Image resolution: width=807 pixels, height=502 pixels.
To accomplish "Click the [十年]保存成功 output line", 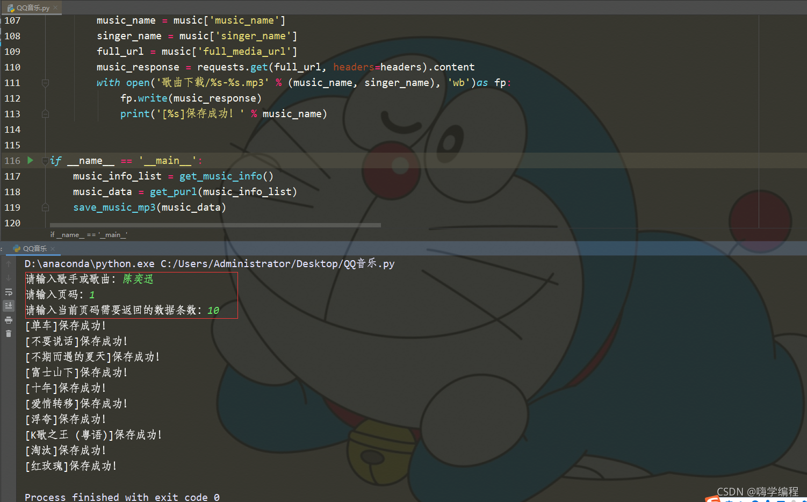I will pyautogui.click(x=66, y=388).
